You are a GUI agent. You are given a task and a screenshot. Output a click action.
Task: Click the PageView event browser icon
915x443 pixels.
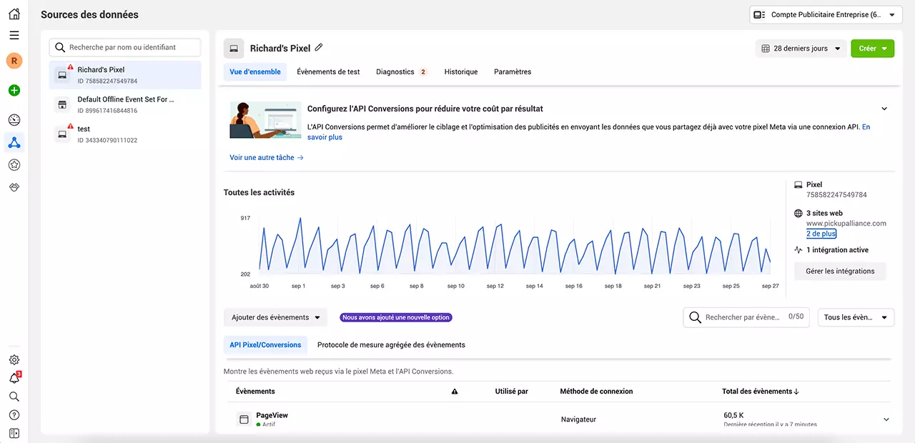[244, 419]
